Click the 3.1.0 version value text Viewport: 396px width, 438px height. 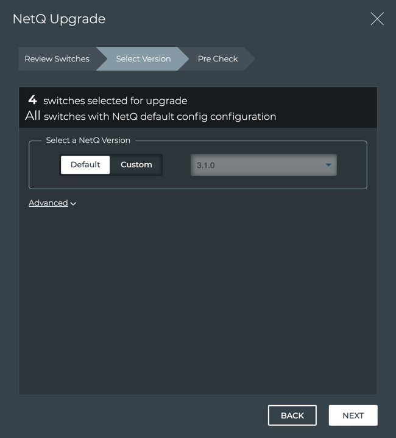205,165
